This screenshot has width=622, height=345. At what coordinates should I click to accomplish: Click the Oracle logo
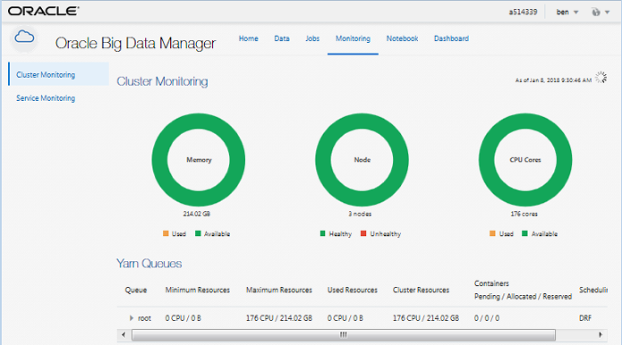(43, 11)
